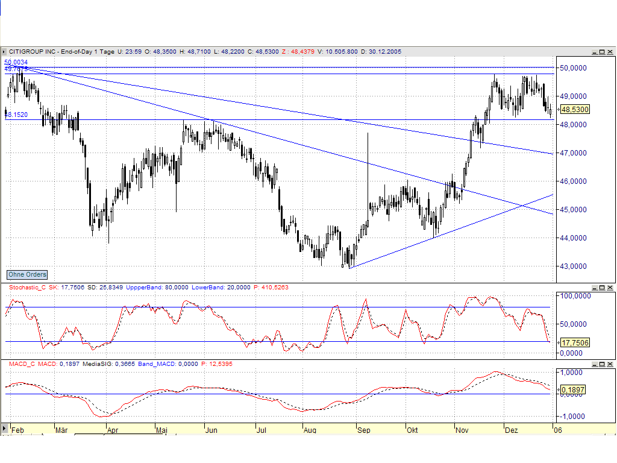
Task: Select the 49,7815 resistance level label
Action: [14, 69]
